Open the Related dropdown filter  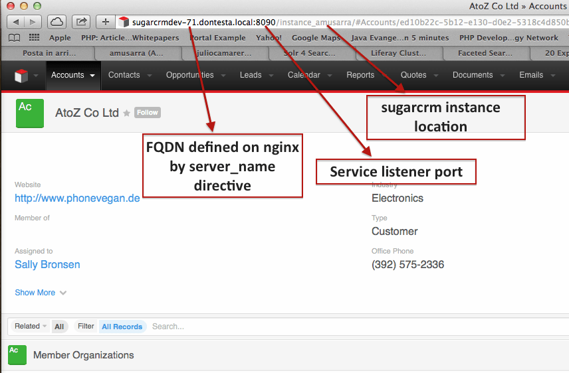pyautogui.click(x=31, y=327)
